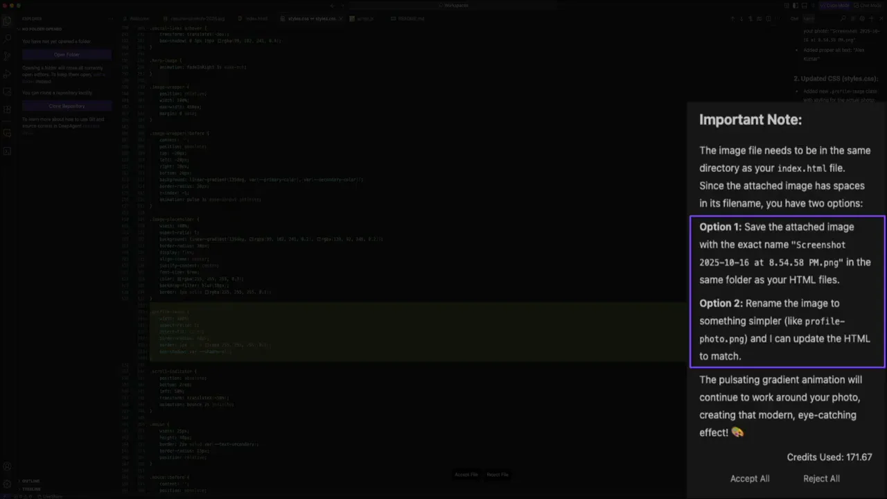Accept all changes with Accept All
887x499 pixels.
(x=750, y=478)
